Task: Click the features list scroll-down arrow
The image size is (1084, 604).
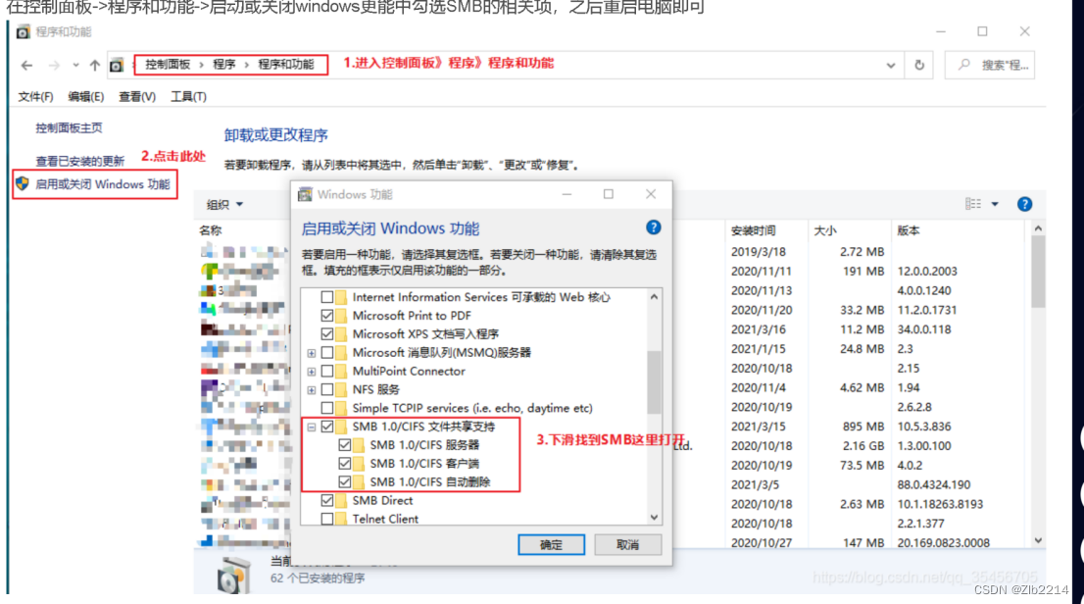Action: click(654, 518)
